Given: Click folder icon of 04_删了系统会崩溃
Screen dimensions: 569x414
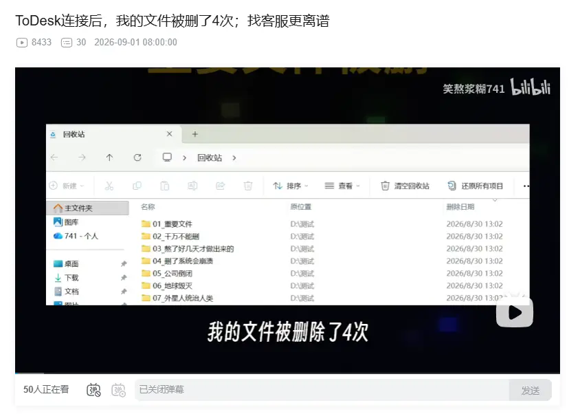Looking at the screenshot, I should (x=146, y=261).
